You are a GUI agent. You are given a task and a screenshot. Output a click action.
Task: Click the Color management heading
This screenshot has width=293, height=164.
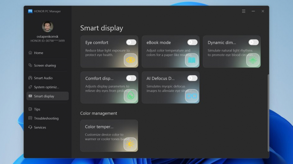click(x=99, y=113)
